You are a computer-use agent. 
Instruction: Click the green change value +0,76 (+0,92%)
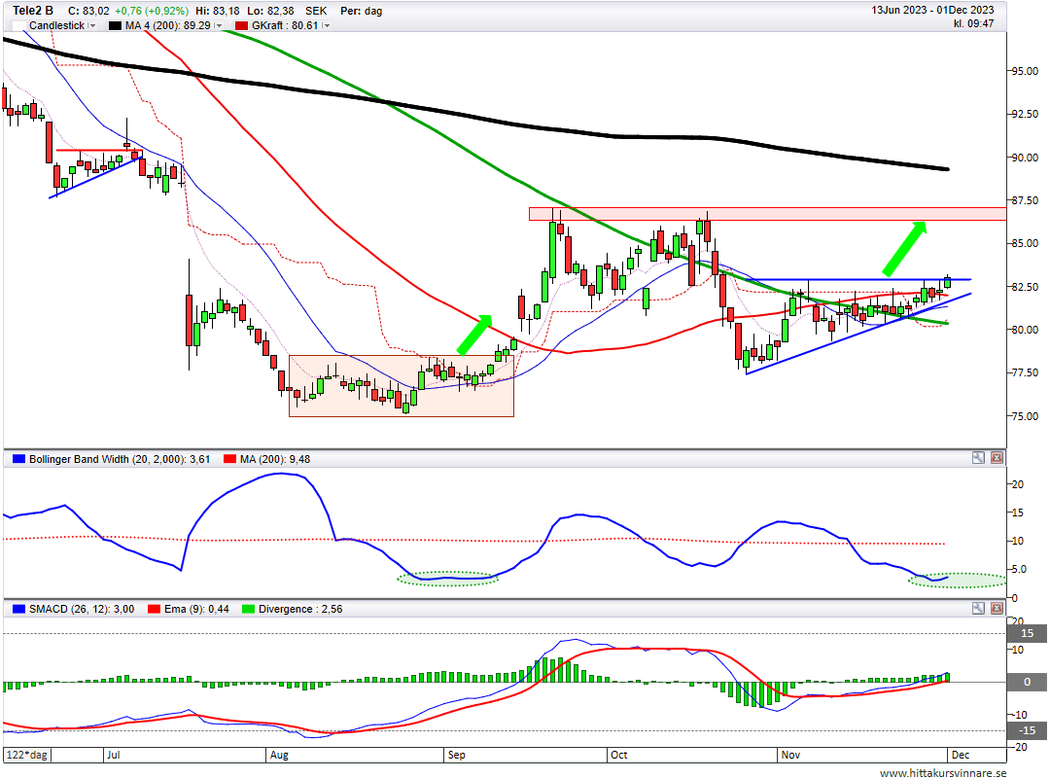click(152, 11)
